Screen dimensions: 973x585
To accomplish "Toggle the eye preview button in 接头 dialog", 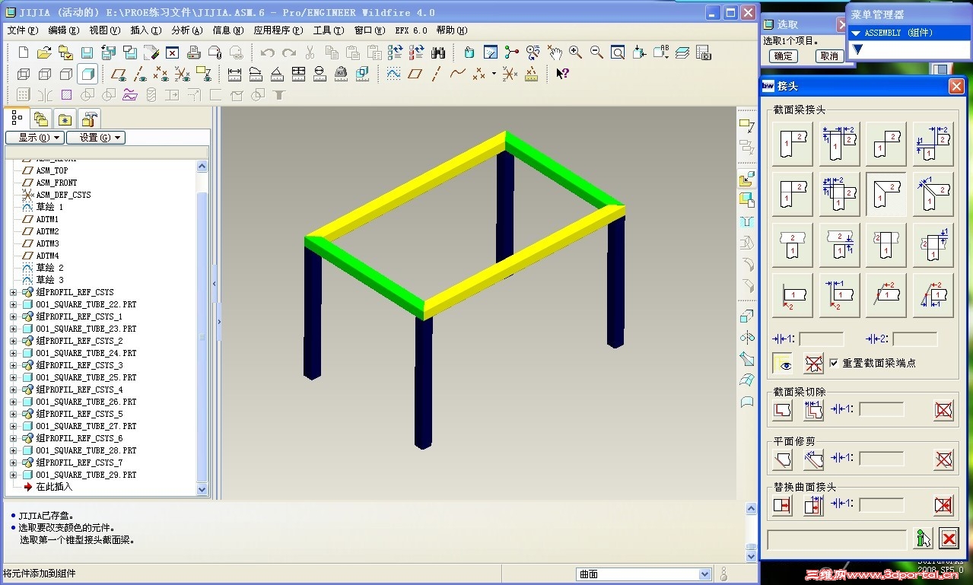I will pyautogui.click(x=784, y=364).
